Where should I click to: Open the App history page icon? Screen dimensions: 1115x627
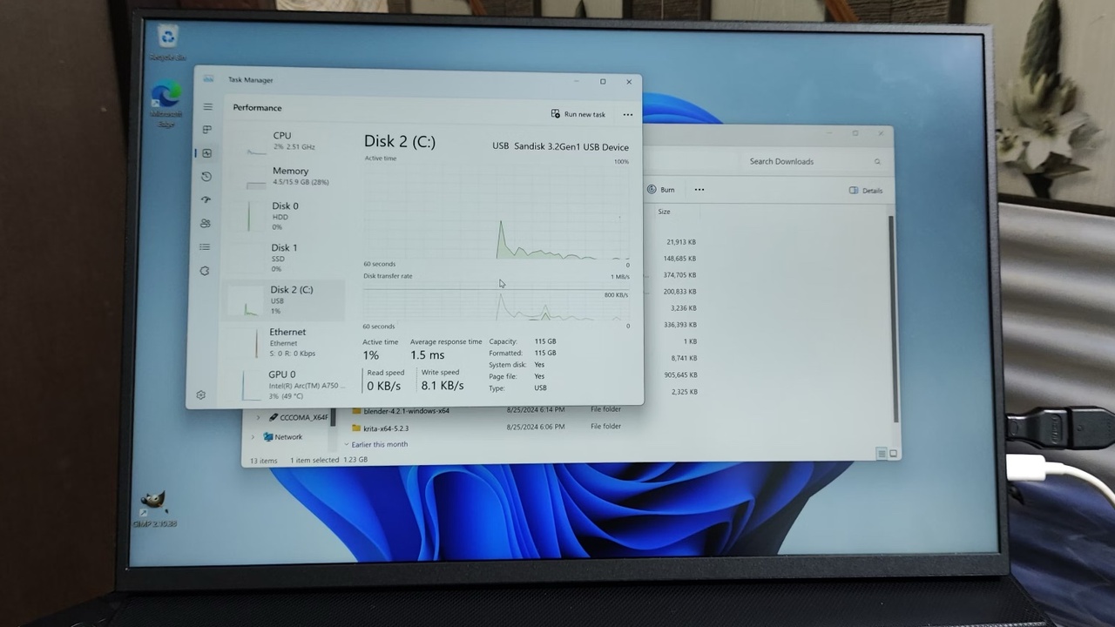(x=206, y=177)
